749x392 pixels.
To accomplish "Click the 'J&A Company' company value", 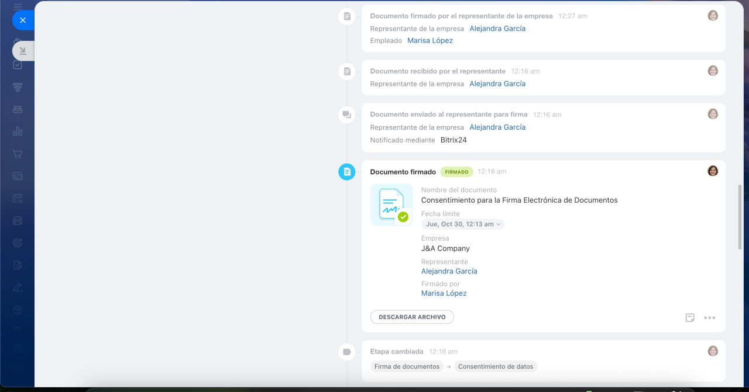I will pos(445,248).
